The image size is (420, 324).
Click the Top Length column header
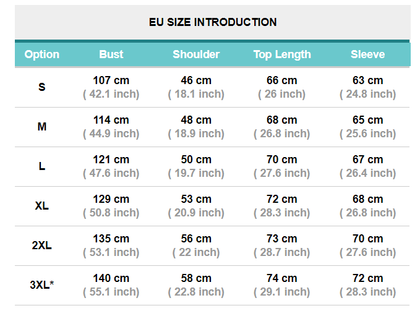[282, 54]
